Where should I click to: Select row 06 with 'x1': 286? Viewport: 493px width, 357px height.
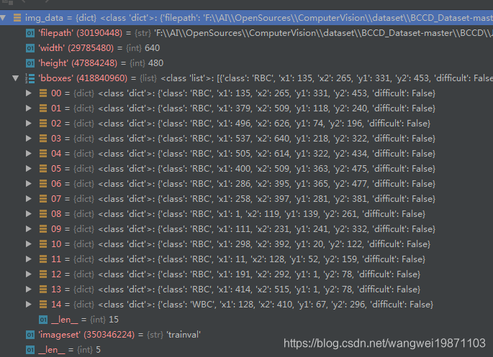(246, 183)
